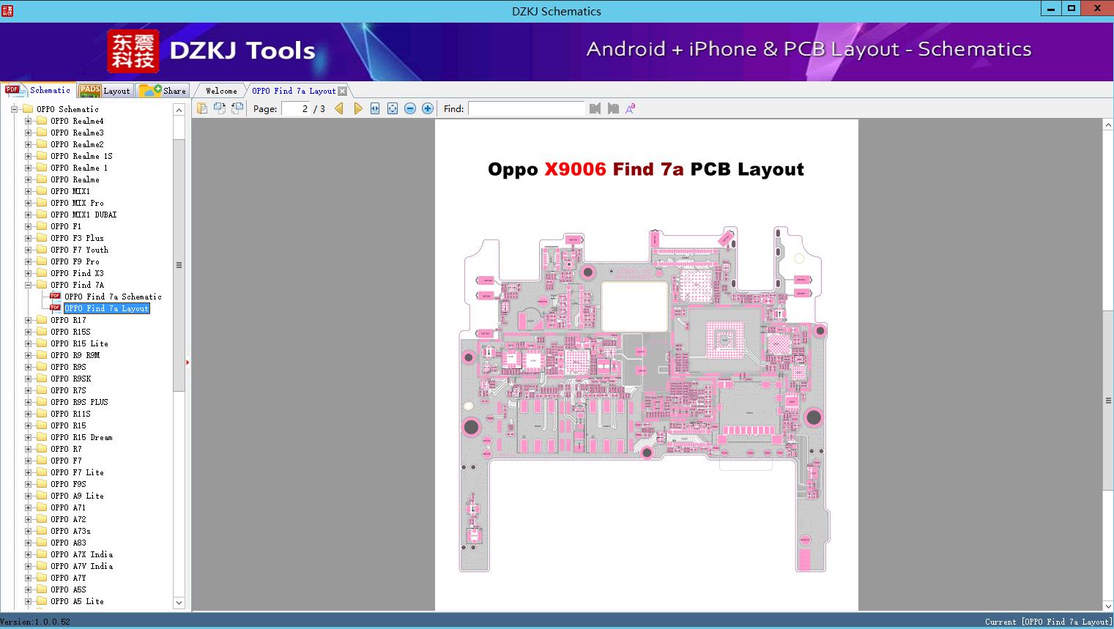The height and width of the screenshot is (629, 1114).
Task: Click the DZKJ red logo in banner
Action: click(x=133, y=51)
